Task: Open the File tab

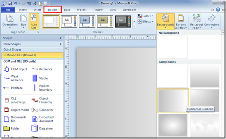Action: pos(8,10)
